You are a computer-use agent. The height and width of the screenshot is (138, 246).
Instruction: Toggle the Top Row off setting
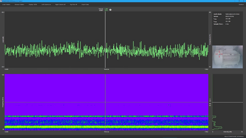pos(73,4)
